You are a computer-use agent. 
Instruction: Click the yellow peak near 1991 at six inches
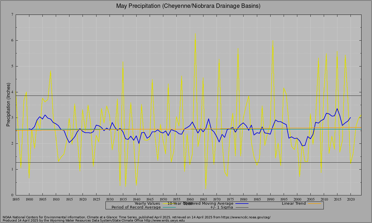(x=273, y=41)
